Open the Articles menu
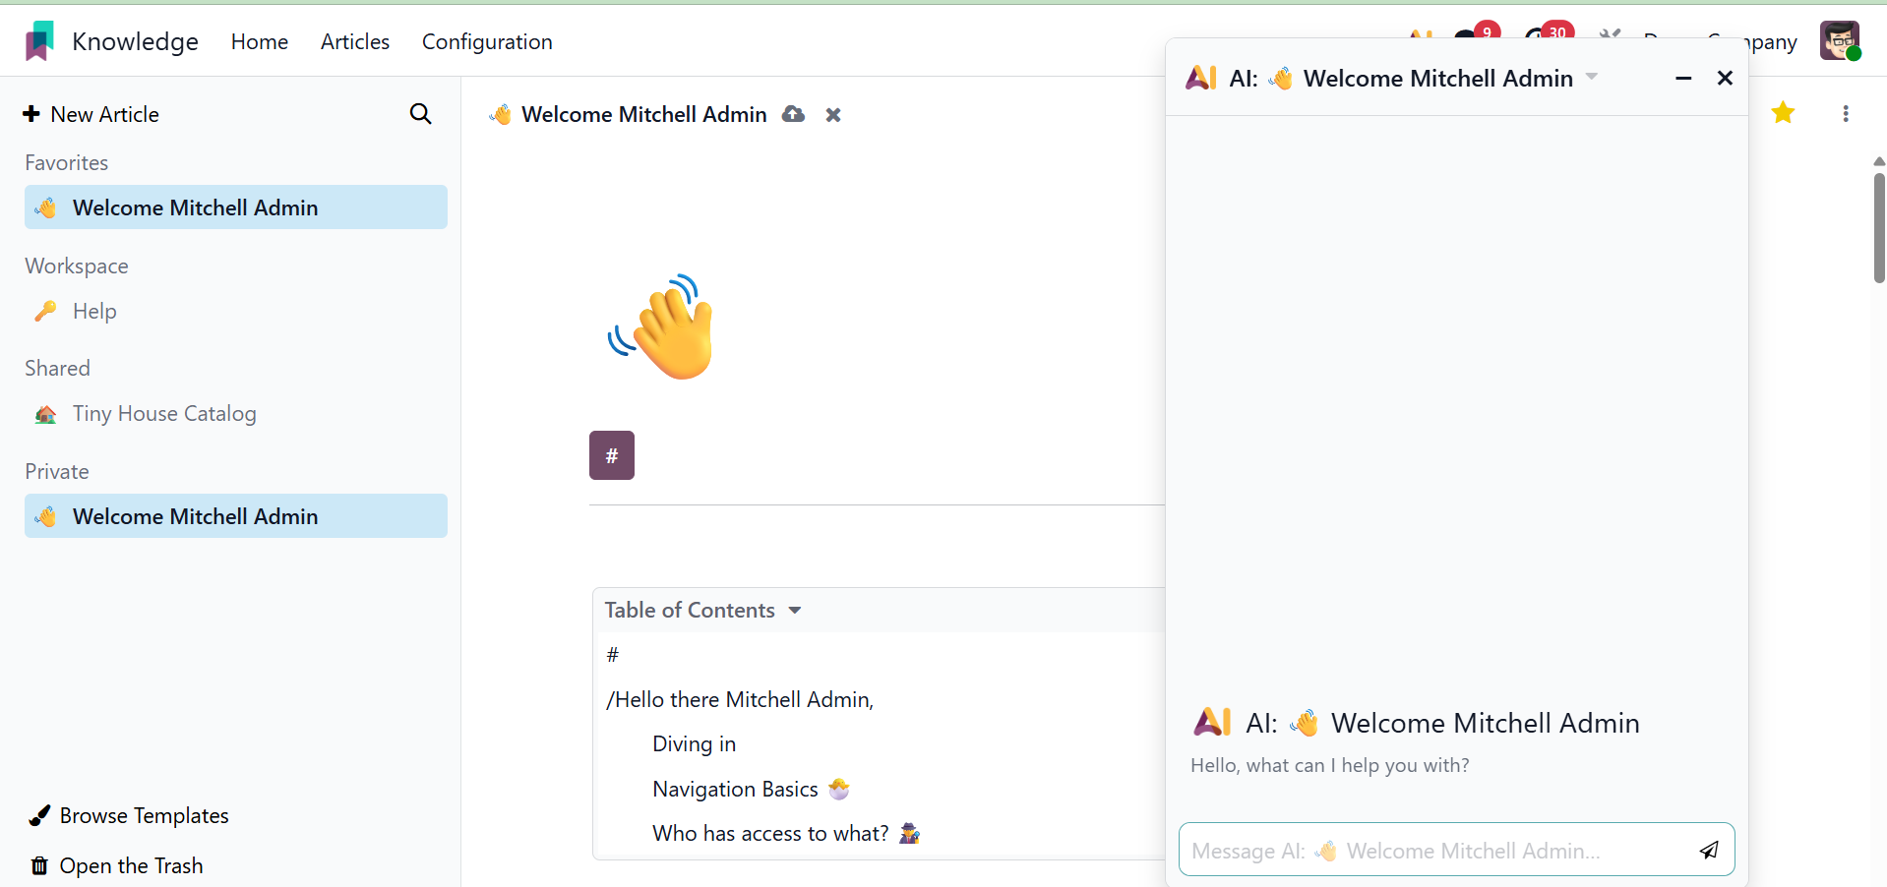Screen dimensions: 1887x887 [355, 41]
